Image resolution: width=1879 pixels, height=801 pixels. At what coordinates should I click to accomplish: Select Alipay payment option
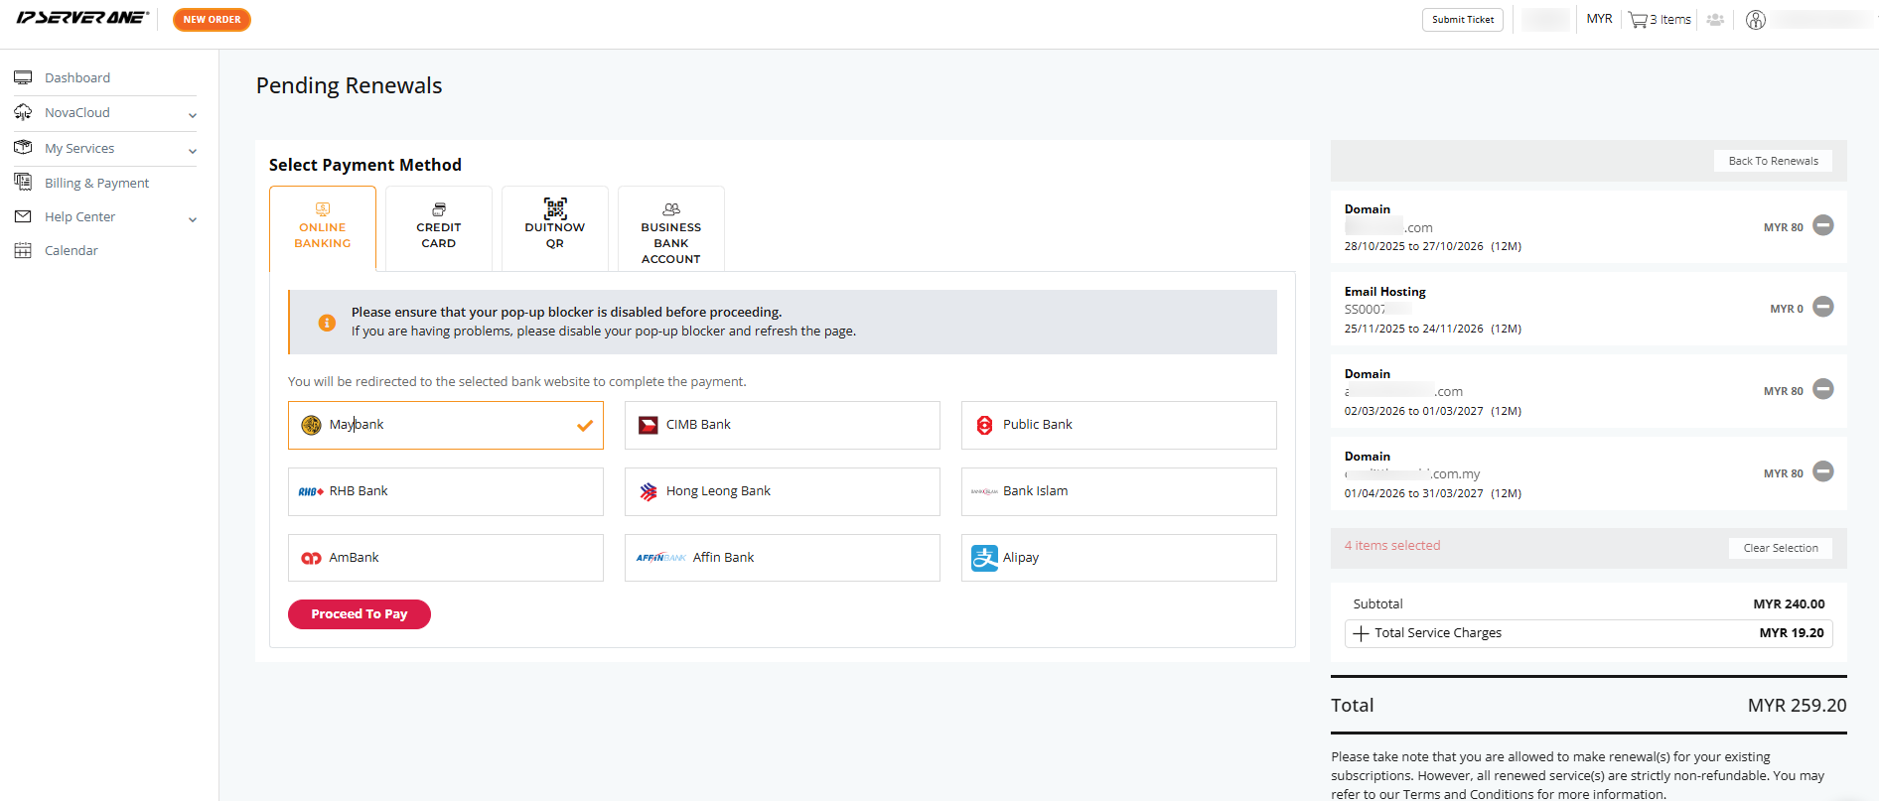[1118, 558]
